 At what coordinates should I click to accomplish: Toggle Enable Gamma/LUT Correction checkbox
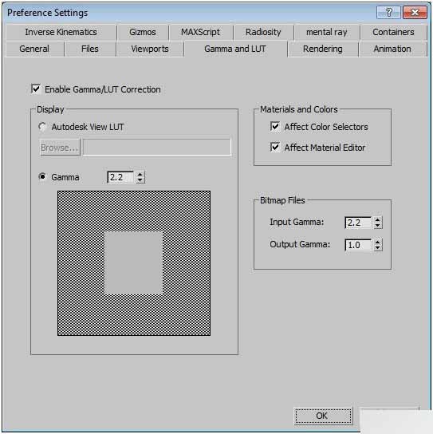[36, 89]
